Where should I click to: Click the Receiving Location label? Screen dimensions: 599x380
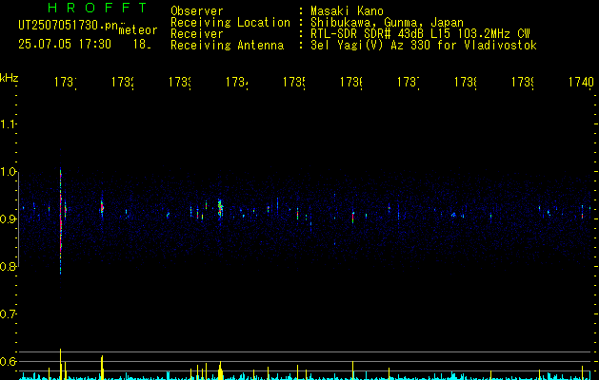230,23
